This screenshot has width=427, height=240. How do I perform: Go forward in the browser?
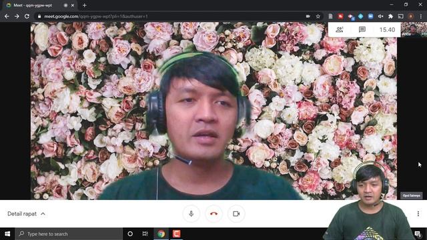[x=17, y=16]
